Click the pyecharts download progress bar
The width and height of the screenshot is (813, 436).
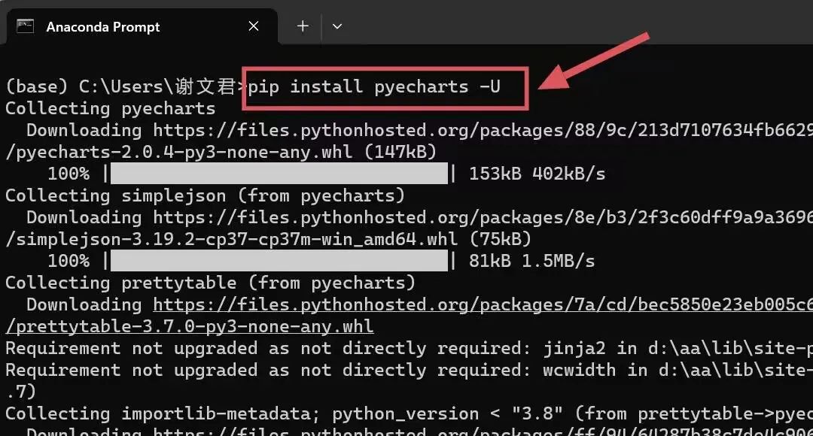pyautogui.click(x=279, y=173)
